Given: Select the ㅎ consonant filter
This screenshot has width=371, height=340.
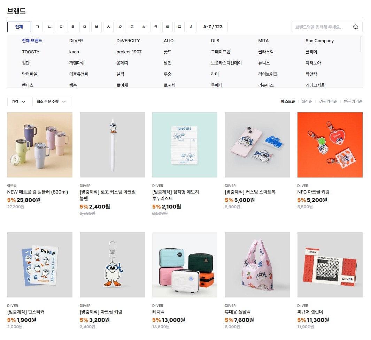Looking at the screenshot, I should click(191, 27).
